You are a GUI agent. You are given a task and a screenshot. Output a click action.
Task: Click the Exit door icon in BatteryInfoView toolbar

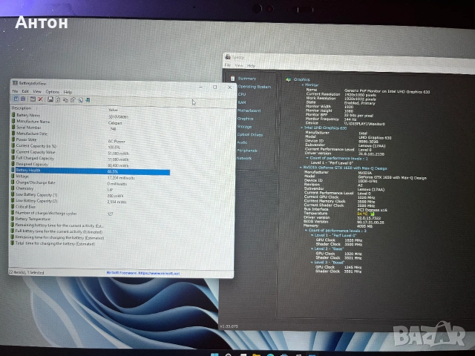tap(88, 100)
